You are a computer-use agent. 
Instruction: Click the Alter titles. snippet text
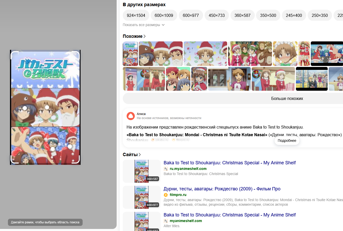click(172, 226)
